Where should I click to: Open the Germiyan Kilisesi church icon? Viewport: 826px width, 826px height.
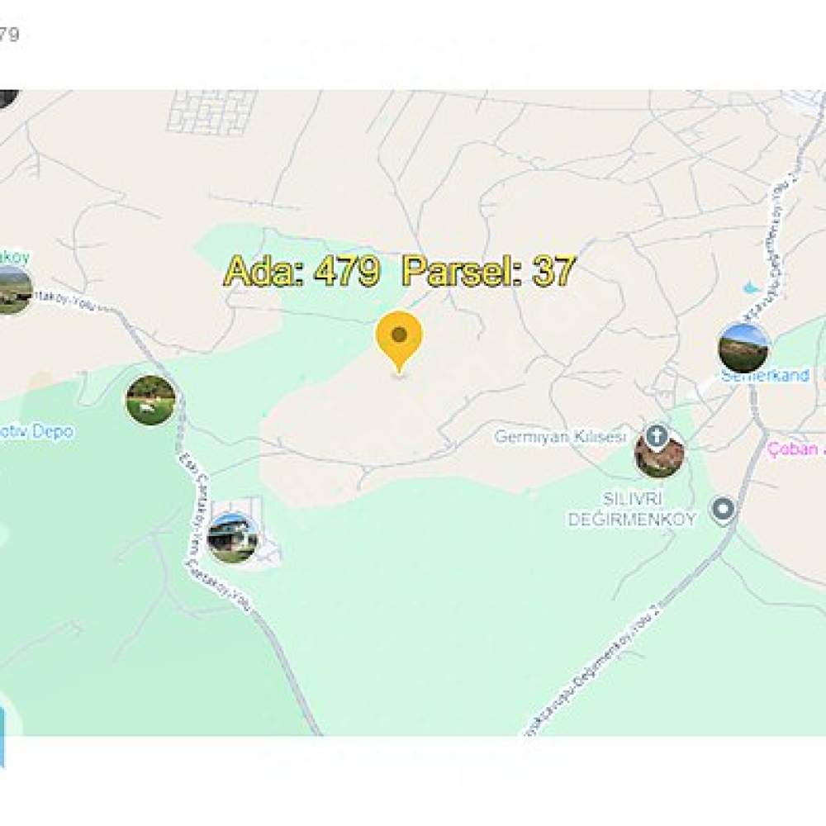pyautogui.click(x=657, y=437)
